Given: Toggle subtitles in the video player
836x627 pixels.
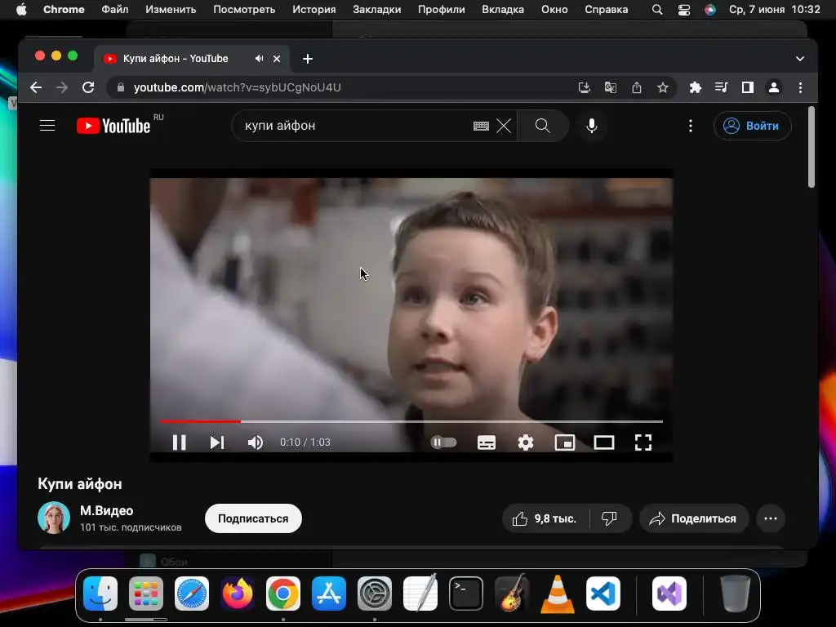Looking at the screenshot, I should 487,442.
